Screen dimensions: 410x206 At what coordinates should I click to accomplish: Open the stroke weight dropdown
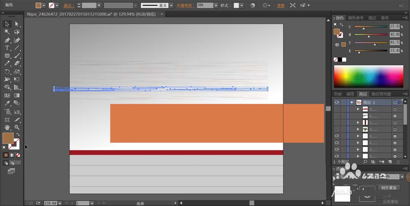point(99,5)
